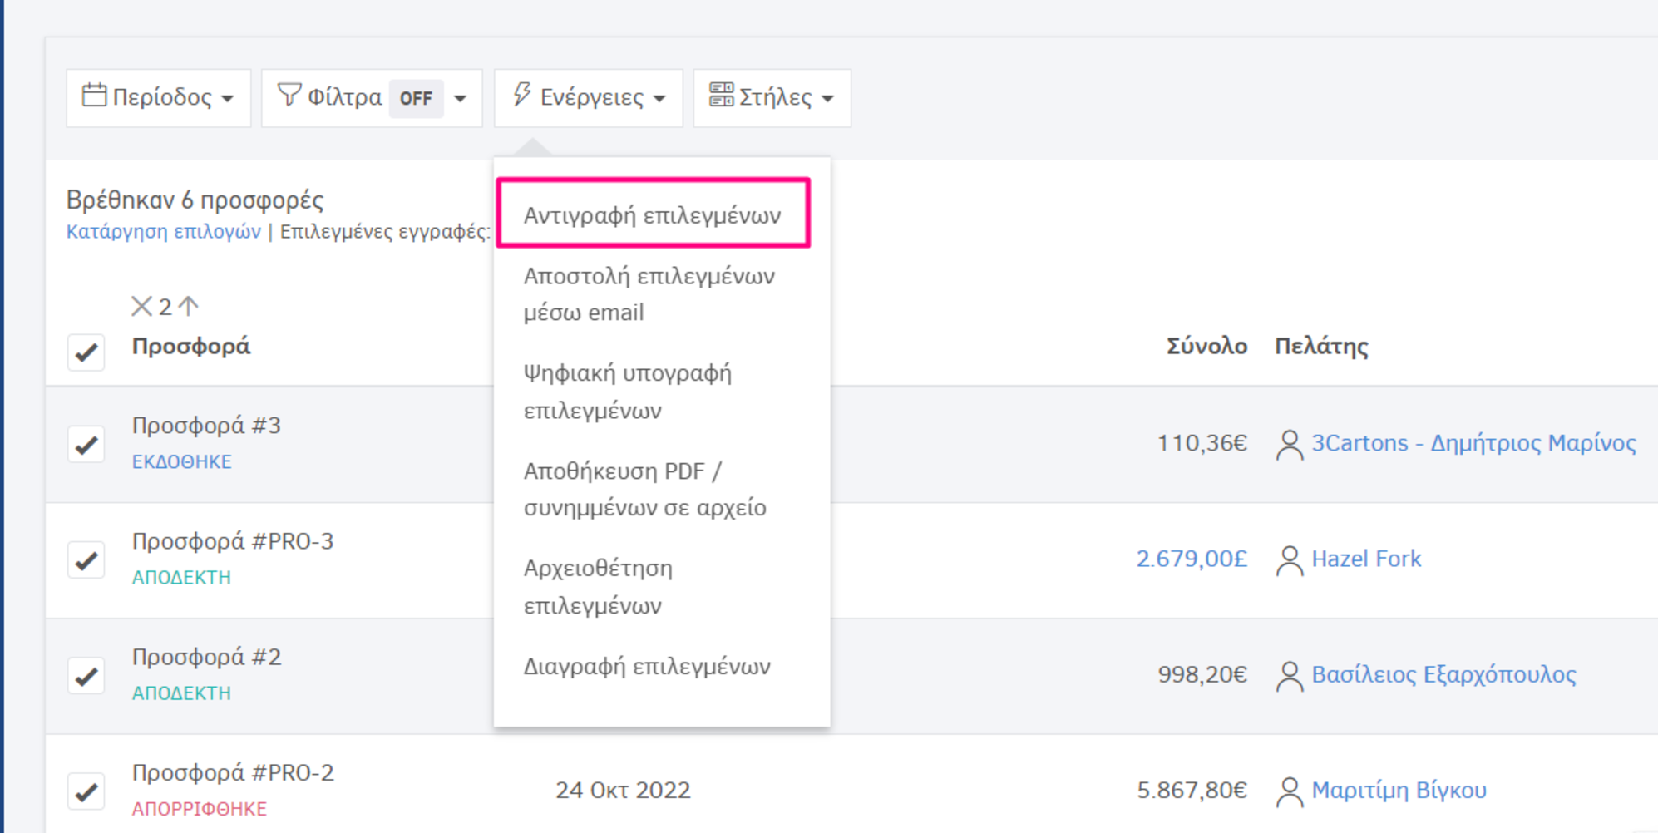Open customer 3Cartons - Δημήτριος Μαρίνος
The image size is (1658, 833).
pos(1473,443)
